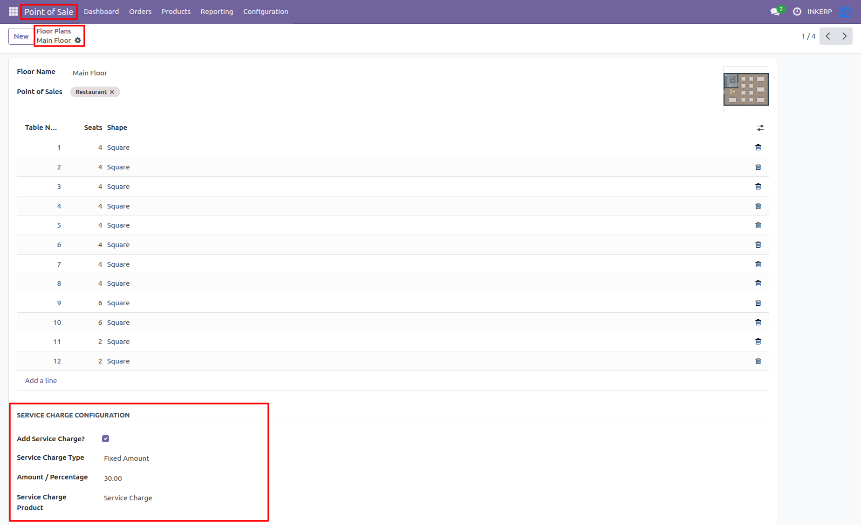Toggle the Add Service Charge checkbox
This screenshot has width=861, height=525.
pos(106,439)
